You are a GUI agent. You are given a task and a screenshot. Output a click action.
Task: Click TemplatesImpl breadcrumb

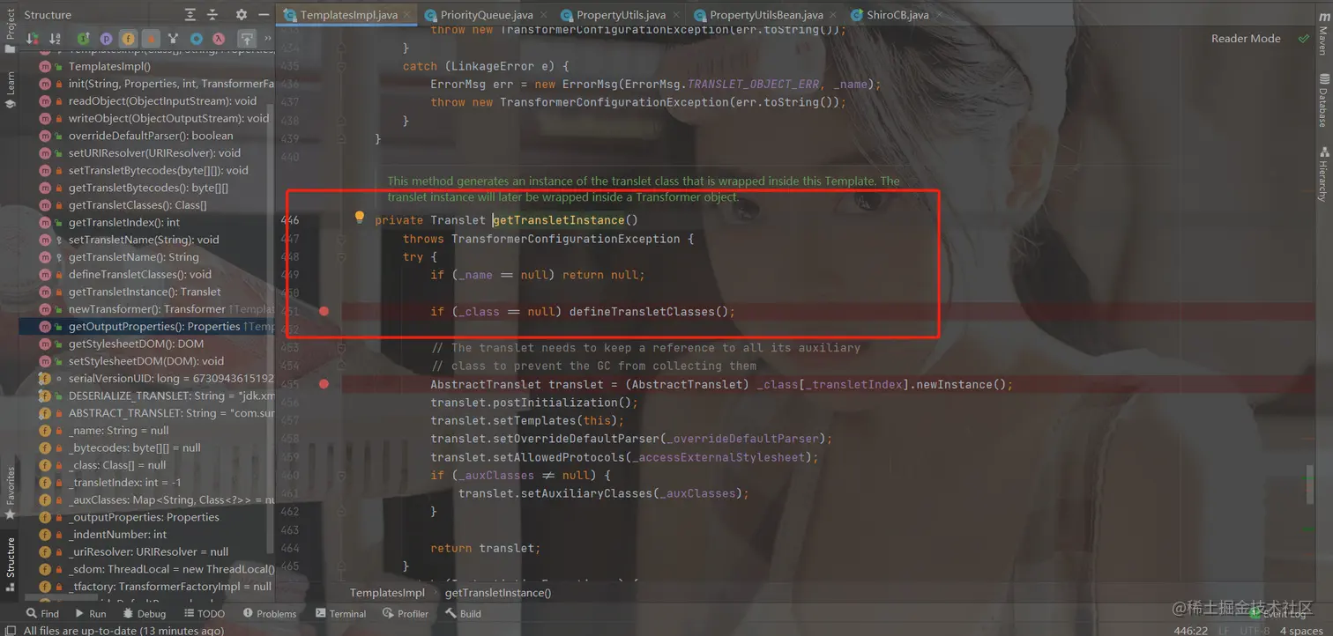pos(387,593)
